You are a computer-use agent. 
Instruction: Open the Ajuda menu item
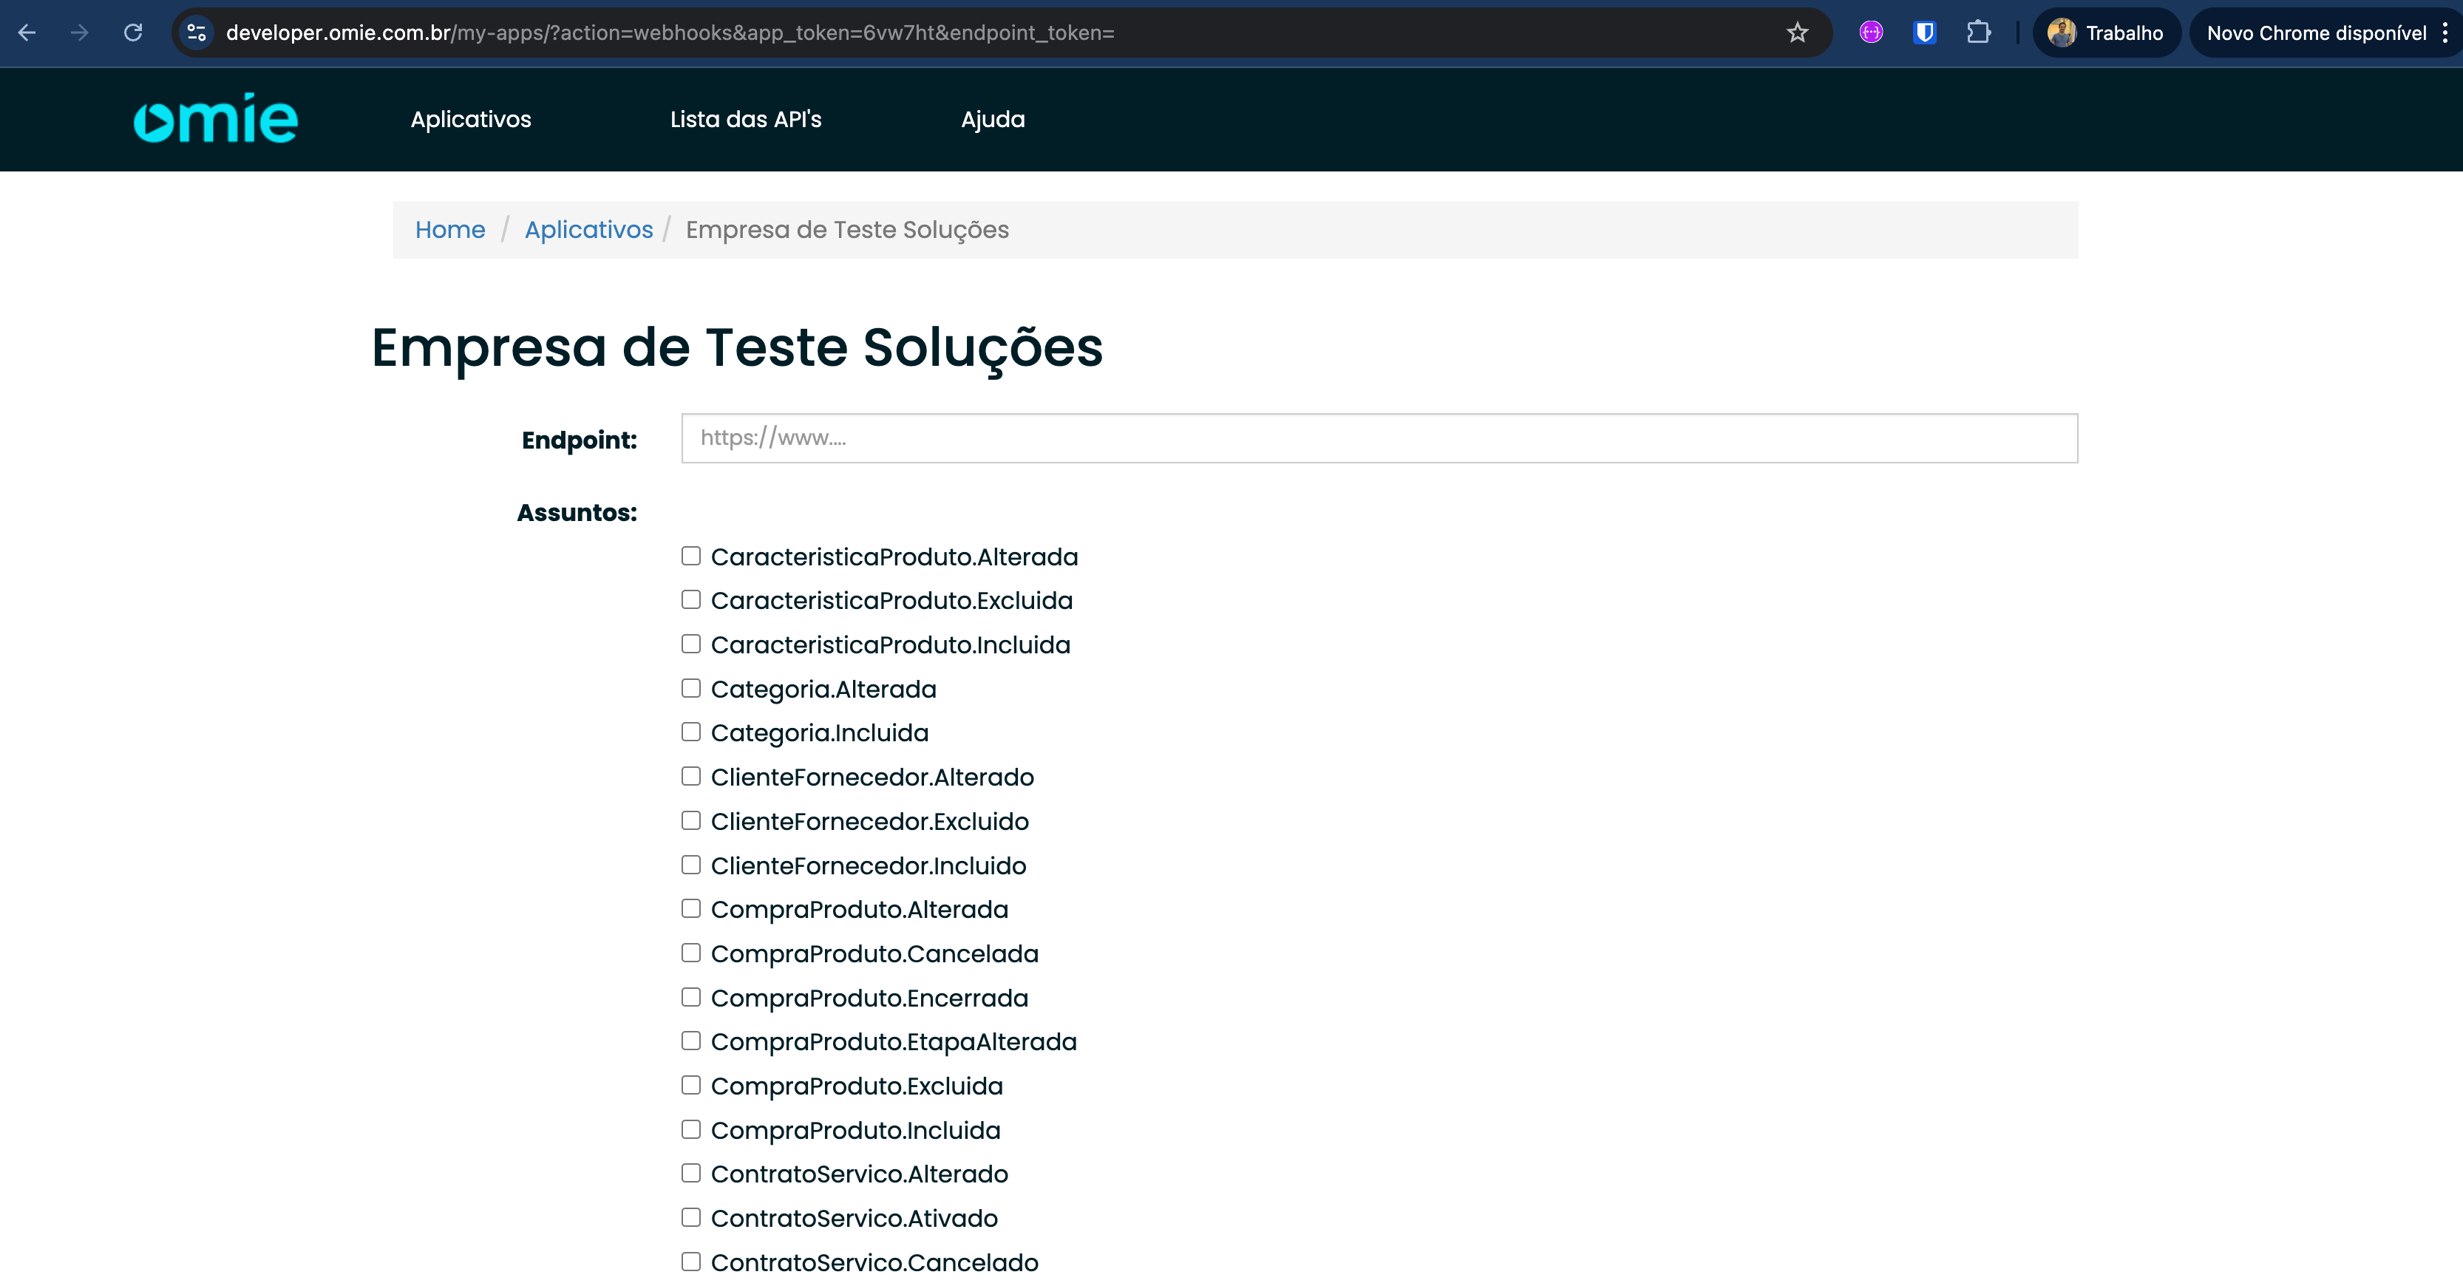tap(993, 120)
